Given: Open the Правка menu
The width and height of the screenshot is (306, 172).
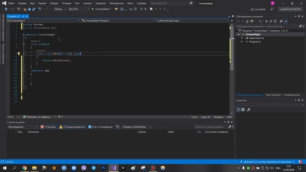Looking at the screenshot, I should 22,3.
